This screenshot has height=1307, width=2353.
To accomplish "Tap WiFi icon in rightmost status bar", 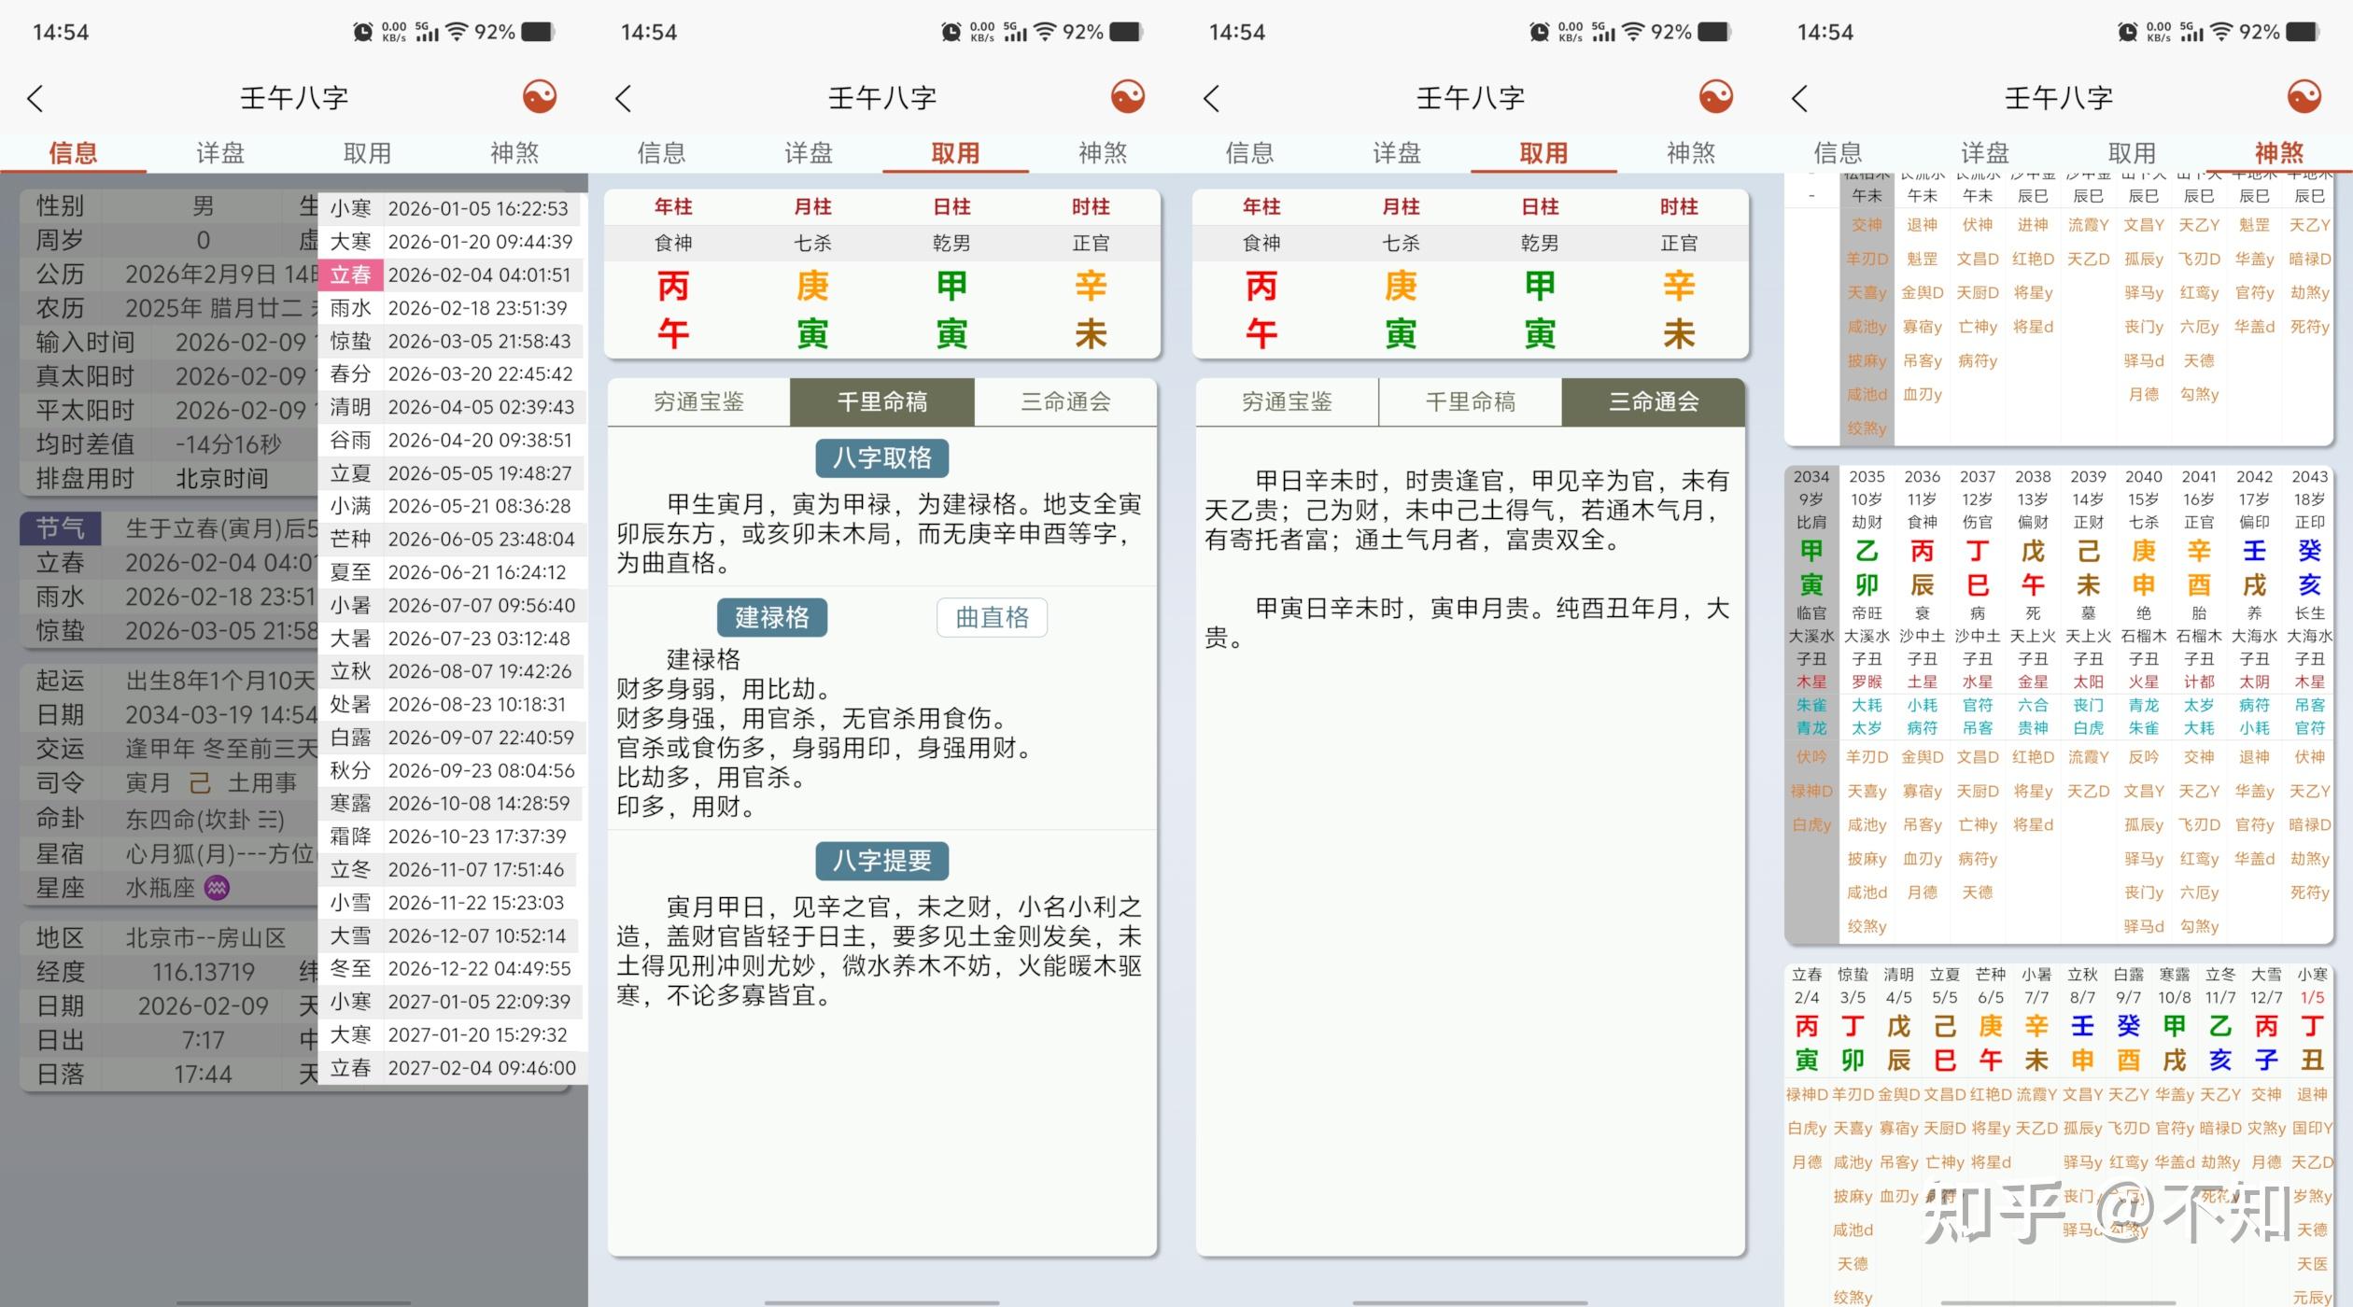I will pyautogui.click(x=2221, y=33).
